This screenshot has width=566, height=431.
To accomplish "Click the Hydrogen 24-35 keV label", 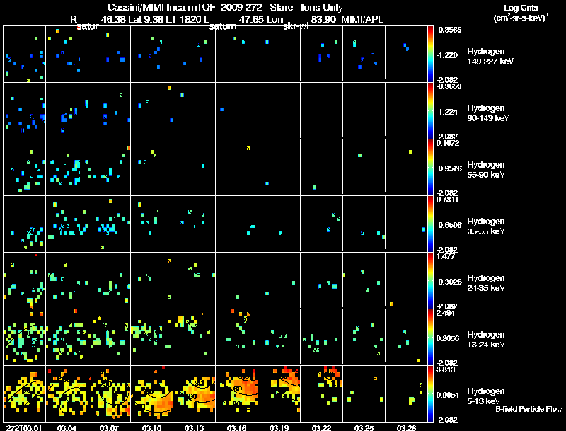I will (486, 283).
